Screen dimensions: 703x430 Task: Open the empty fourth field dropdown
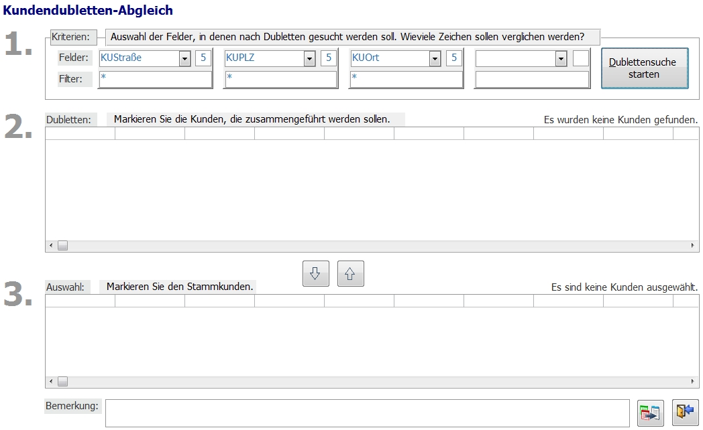point(561,59)
